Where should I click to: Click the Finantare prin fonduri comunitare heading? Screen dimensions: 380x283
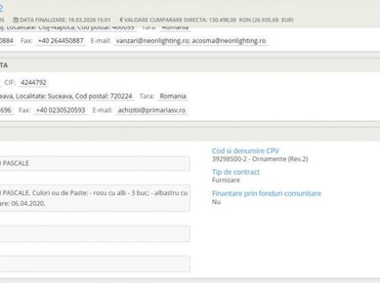(x=267, y=194)
